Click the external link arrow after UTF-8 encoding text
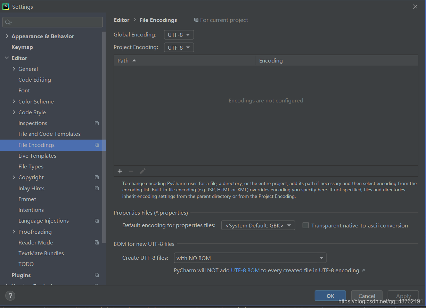426x308 pixels. tap(363, 270)
